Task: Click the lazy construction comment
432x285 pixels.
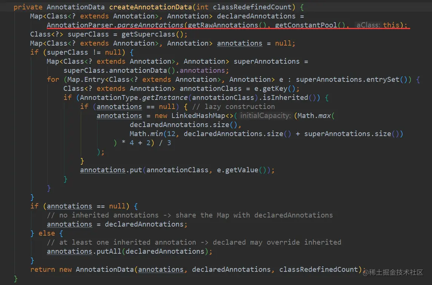Action: point(234,107)
